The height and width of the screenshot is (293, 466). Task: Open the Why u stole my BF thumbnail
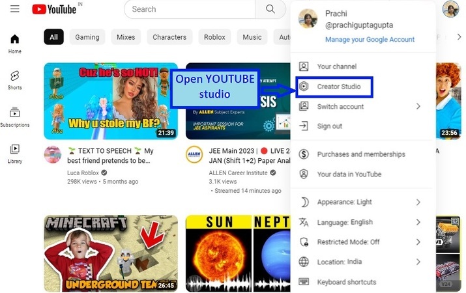click(111, 101)
